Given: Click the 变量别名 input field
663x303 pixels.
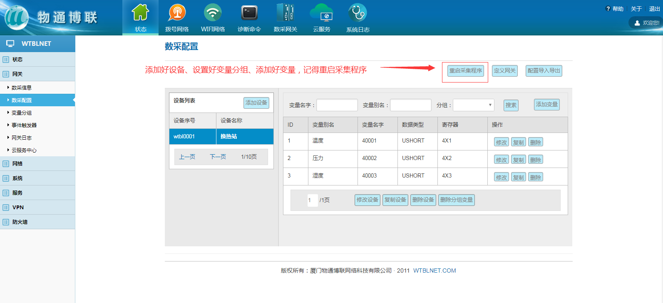Looking at the screenshot, I should (x=411, y=105).
